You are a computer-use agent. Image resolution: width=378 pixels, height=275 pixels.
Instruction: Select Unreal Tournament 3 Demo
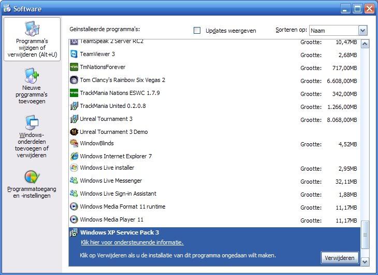114,132
